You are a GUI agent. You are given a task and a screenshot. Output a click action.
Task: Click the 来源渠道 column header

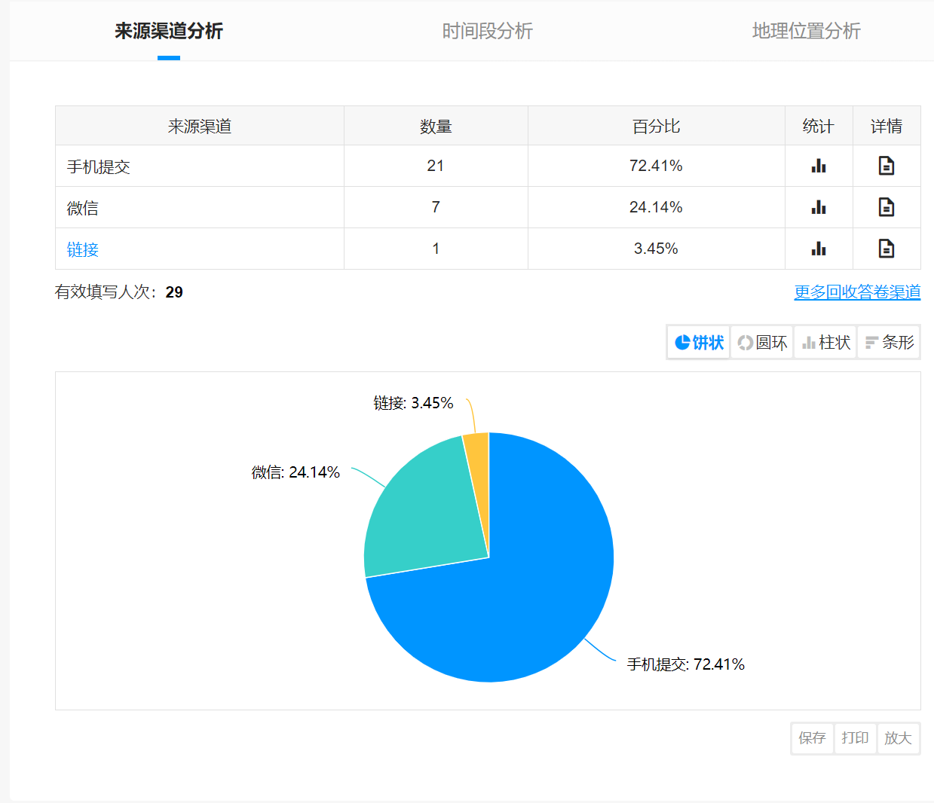tap(200, 126)
